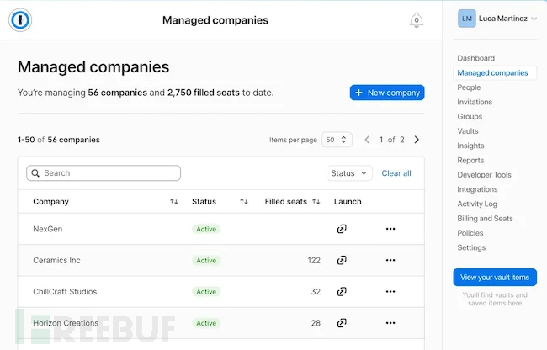
Task: Open more options for Horizon Creations
Action: [390, 323]
